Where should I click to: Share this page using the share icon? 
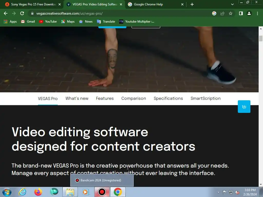click(222, 13)
